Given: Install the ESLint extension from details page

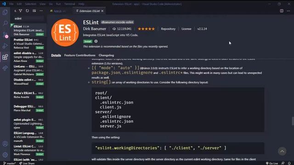Looking at the screenshot, I should [88, 41].
